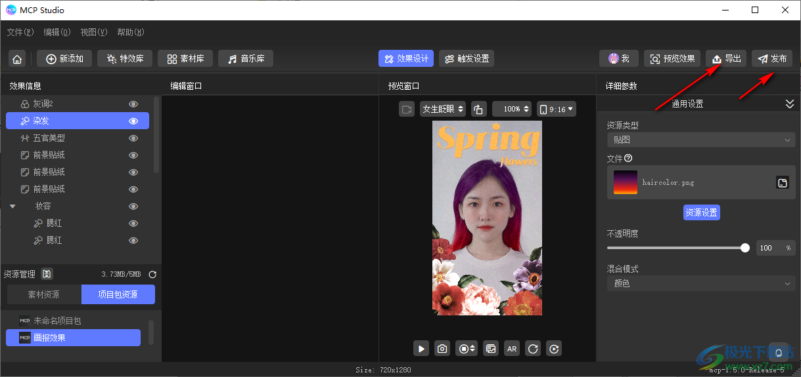The image size is (801, 377).
Task: Click the image background icon
Action: pyautogui.click(x=491, y=349)
